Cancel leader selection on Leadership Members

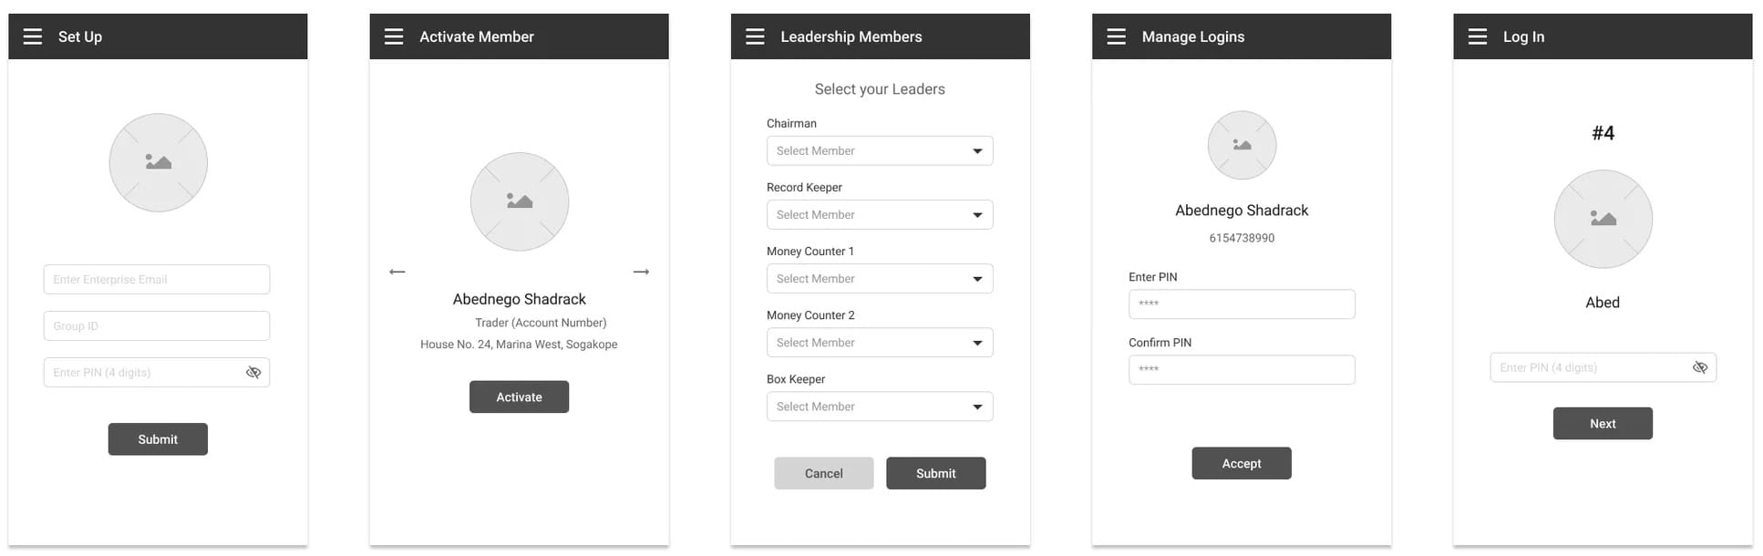click(x=823, y=473)
